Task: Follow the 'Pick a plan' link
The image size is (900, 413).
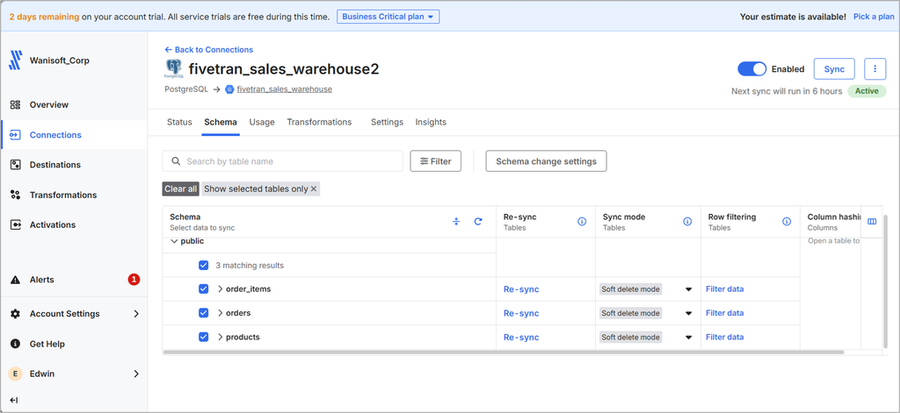Action: click(874, 17)
